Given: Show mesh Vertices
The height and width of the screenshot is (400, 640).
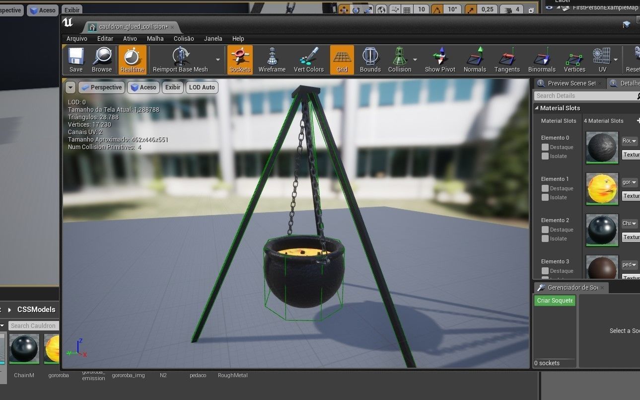Looking at the screenshot, I should pyautogui.click(x=574, y=60).
